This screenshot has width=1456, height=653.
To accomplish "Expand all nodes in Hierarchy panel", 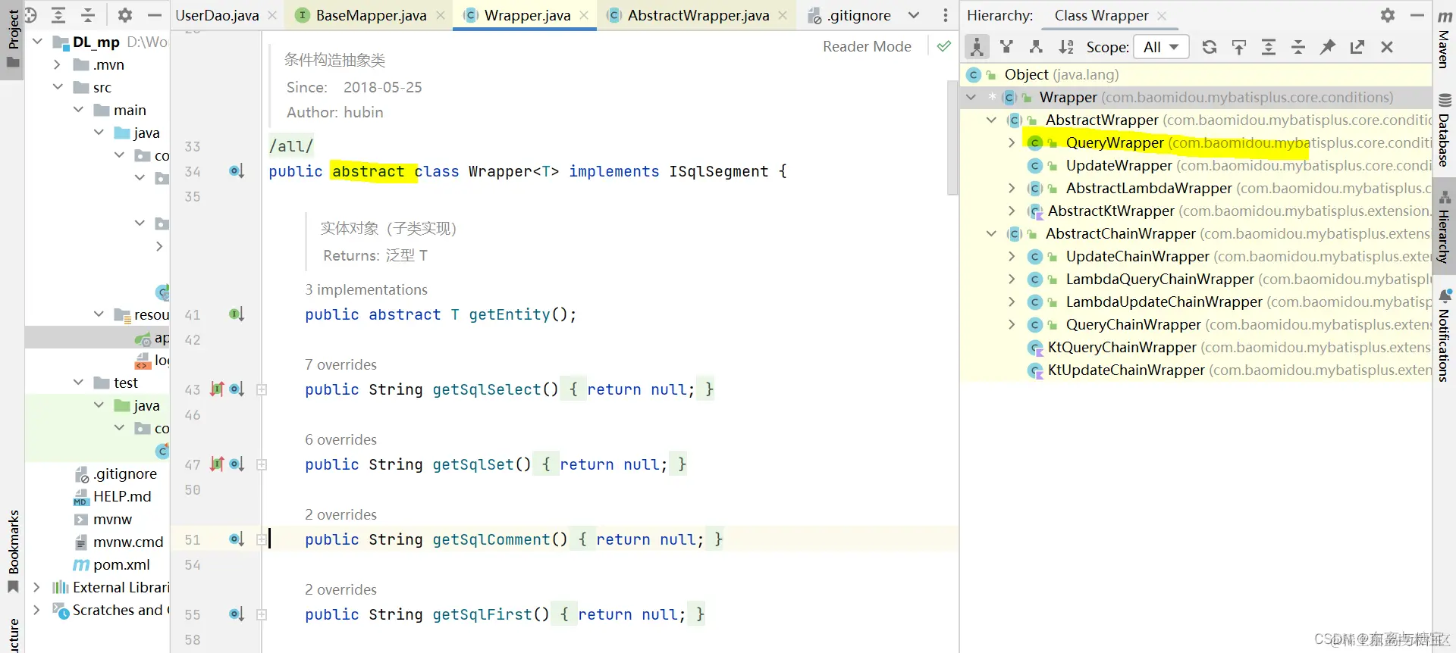I will [x=1269, y=47].
